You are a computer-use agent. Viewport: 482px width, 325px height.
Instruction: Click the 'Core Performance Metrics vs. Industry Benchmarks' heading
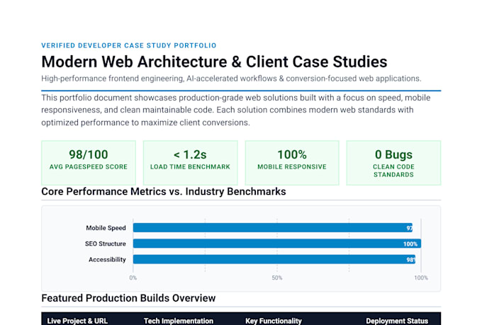(164, 191)
